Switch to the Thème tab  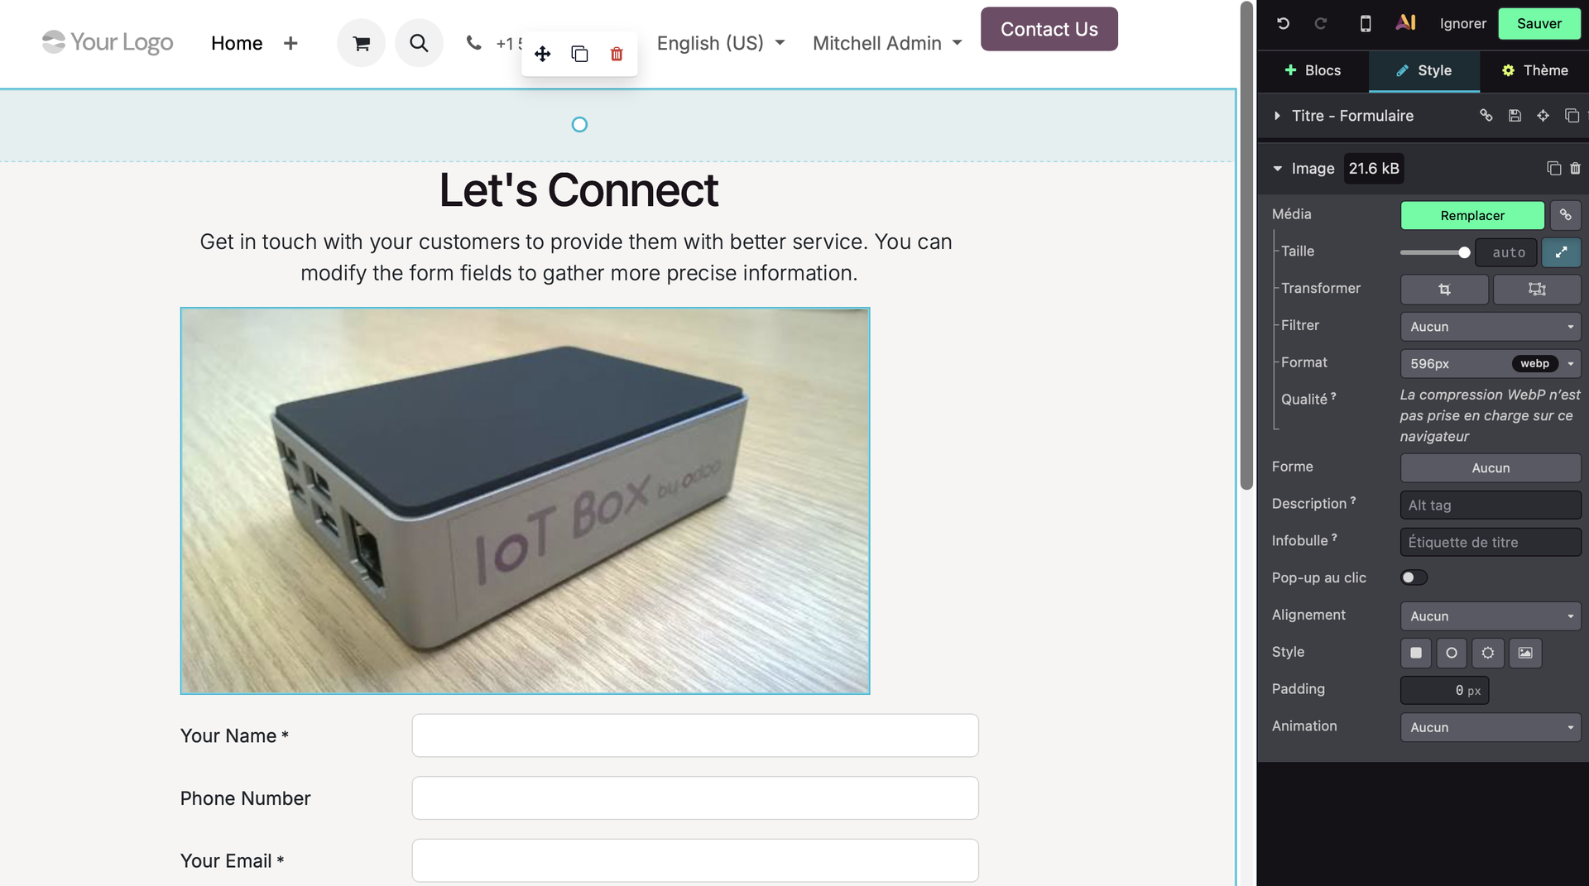[x=1534, y=70]
